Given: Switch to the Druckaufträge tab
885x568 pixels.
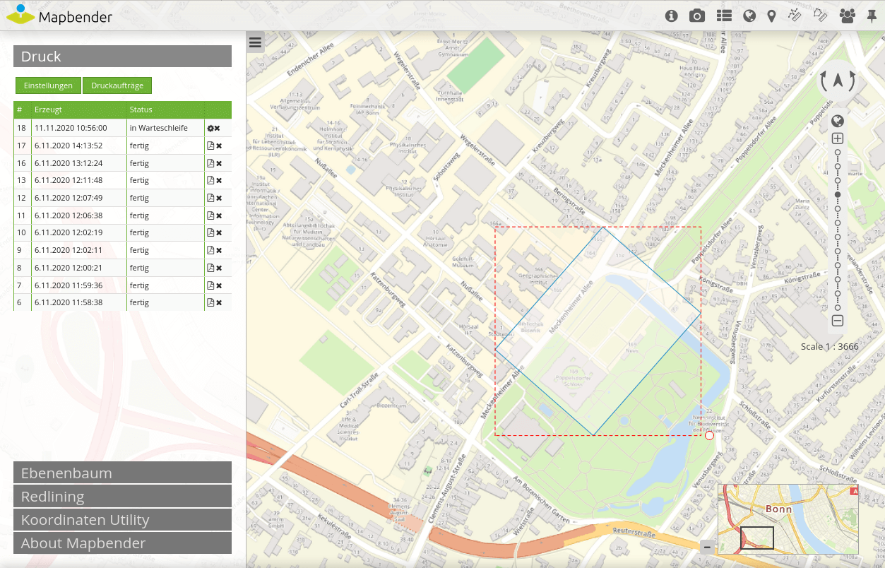Looking at the screenshot, I should pyautogui.click(x=117, y=85).
